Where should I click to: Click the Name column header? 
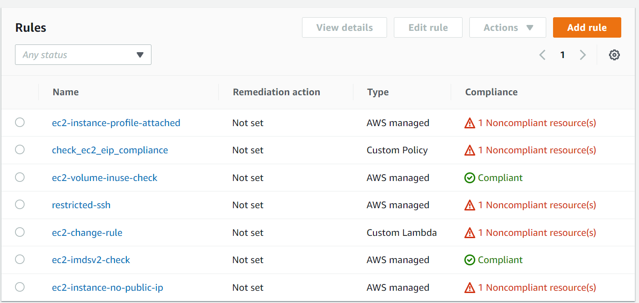pos(65,92)
